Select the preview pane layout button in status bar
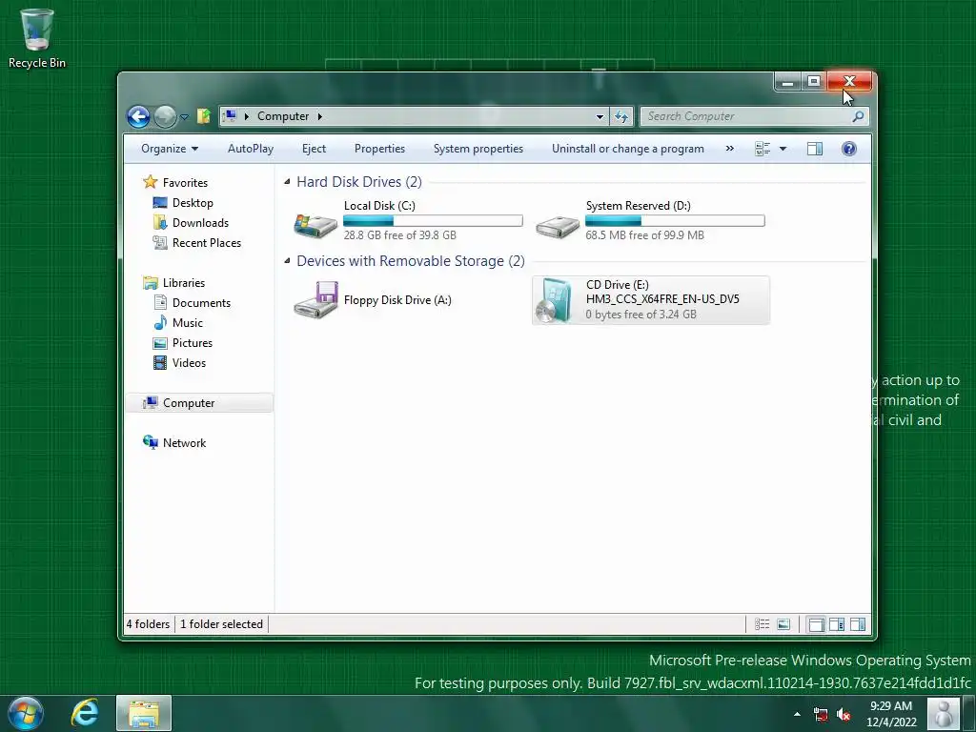 pyautogui.click(x=857, y=624)
